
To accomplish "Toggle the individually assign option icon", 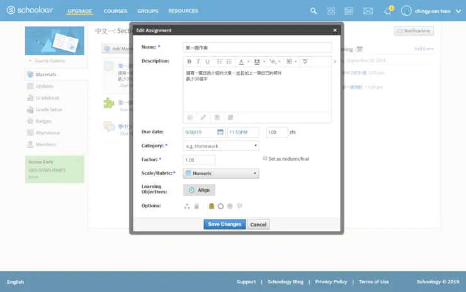I will 187,206.
